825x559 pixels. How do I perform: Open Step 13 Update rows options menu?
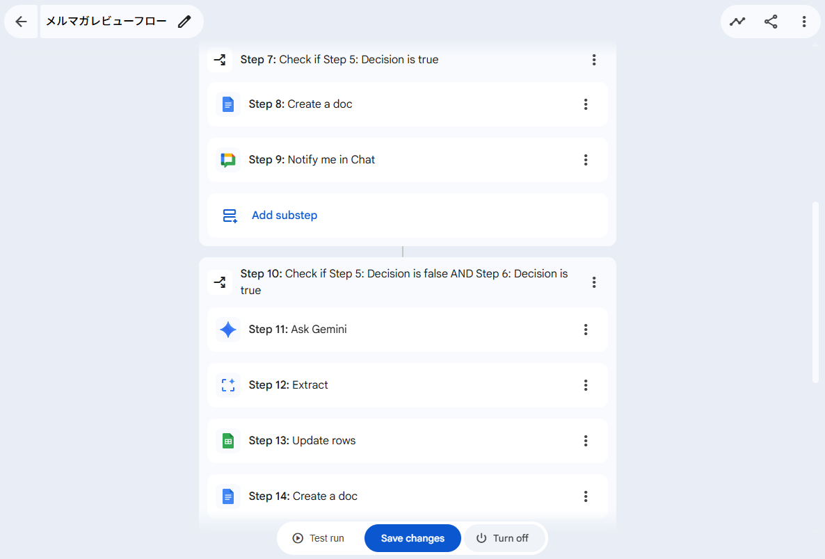pos(586,441)
